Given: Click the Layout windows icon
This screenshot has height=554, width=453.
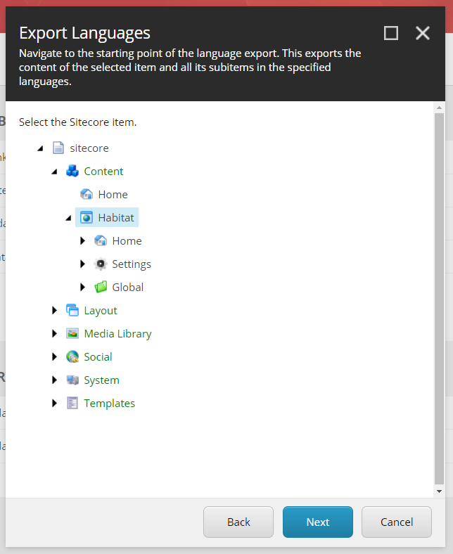Looking at the screenshot, I should 72,311.
